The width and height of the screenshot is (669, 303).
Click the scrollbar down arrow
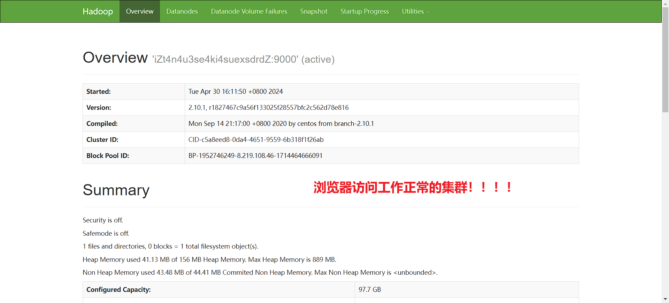tap(665, 299)
